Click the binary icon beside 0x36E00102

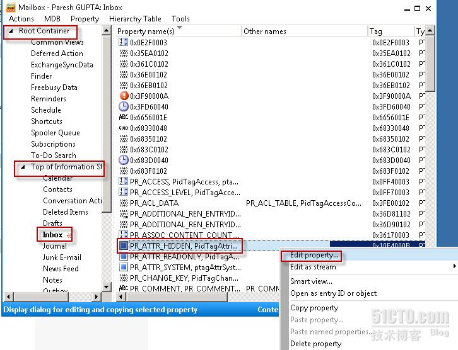point(124,75)
